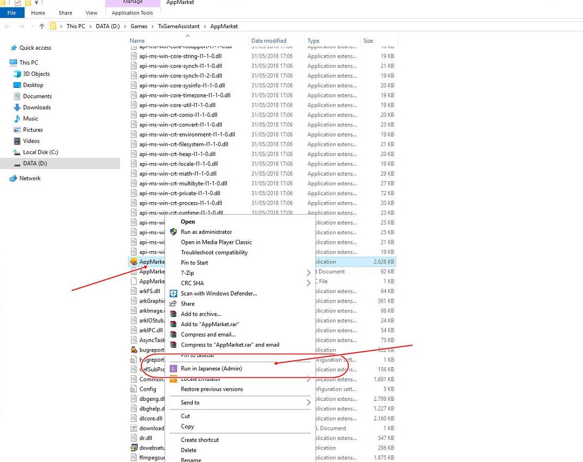Screen dimensions: 583x462
Task: Click the Local Disk (C:) drive icon
Action: click(x=17, y=152)
